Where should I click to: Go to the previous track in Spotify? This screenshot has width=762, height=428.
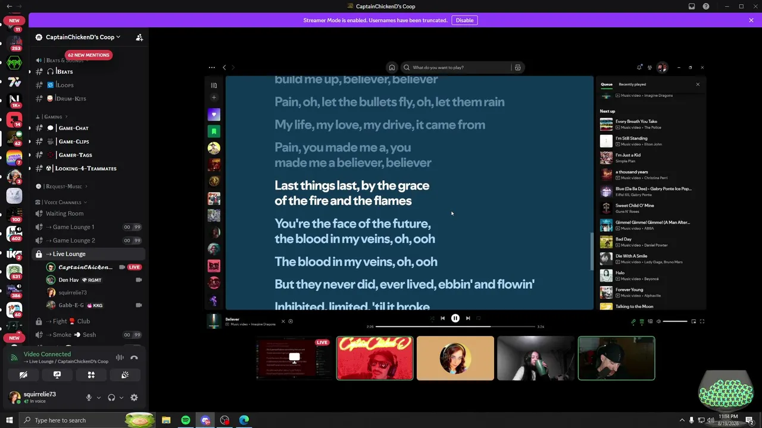coord(442,318)
